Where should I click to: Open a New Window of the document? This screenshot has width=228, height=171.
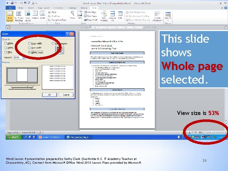[104, 16]
